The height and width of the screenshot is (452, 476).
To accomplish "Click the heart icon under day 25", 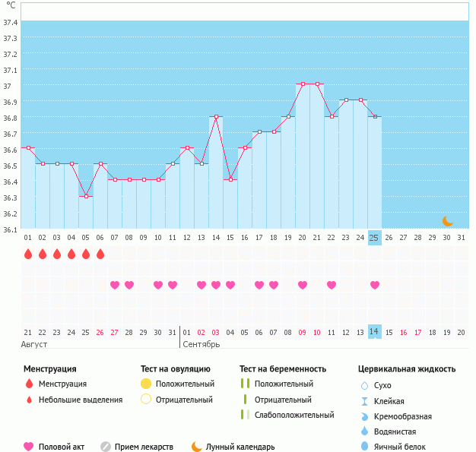I will tap(374, 285).
